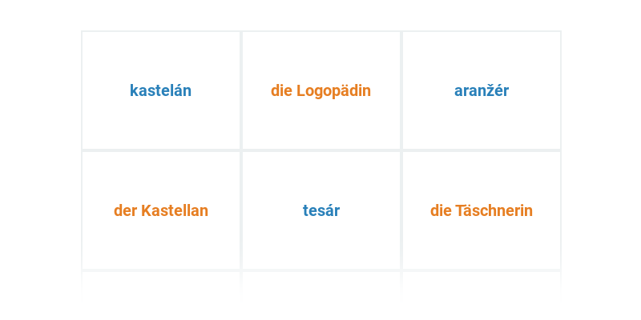Screen dimensions: 641x320
Task: Pick the blue card in the middle row center
Action: (x=321, y=210)
